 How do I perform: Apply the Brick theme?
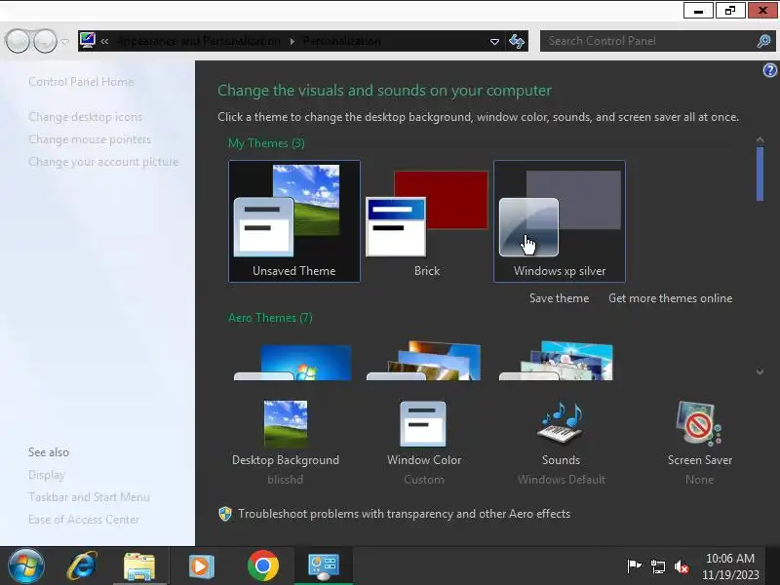tap(427, 221)
